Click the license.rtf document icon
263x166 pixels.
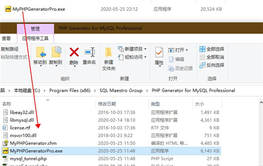pyautogui.click(x=5, y=128)
